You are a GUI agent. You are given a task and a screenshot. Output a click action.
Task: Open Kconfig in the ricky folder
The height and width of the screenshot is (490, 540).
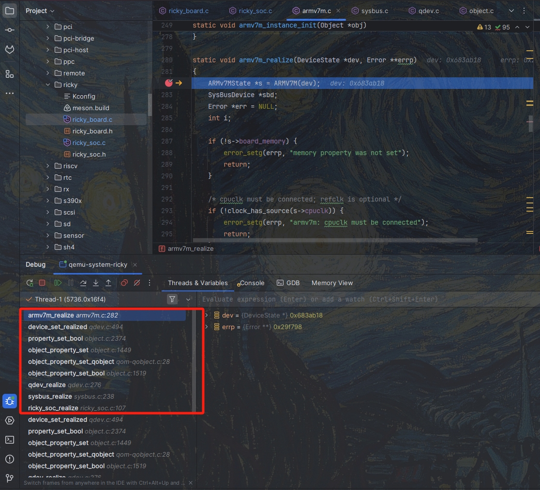point(79,96)
